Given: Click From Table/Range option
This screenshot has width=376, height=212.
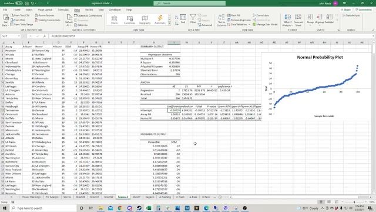Looking at the screenshot, I should [x=22, y=25].
